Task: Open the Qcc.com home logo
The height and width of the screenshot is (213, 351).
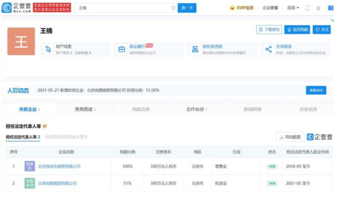Action: (x=16, y=8)
